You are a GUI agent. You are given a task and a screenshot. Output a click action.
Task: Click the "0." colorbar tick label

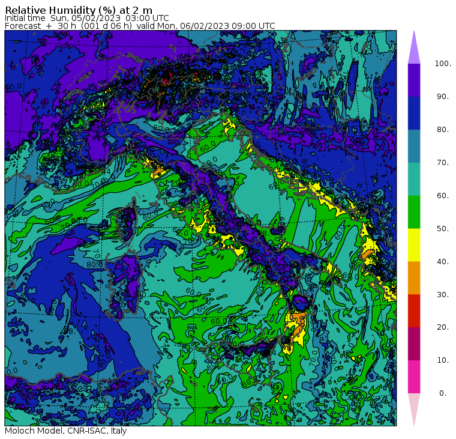click(x=443, y=393)
